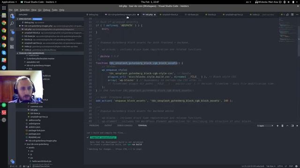Viewport: 300px width, 168px height.
Task: Expand the Gutenberg-Boilerplate-master folder
Action: click(x=40, y=58)
